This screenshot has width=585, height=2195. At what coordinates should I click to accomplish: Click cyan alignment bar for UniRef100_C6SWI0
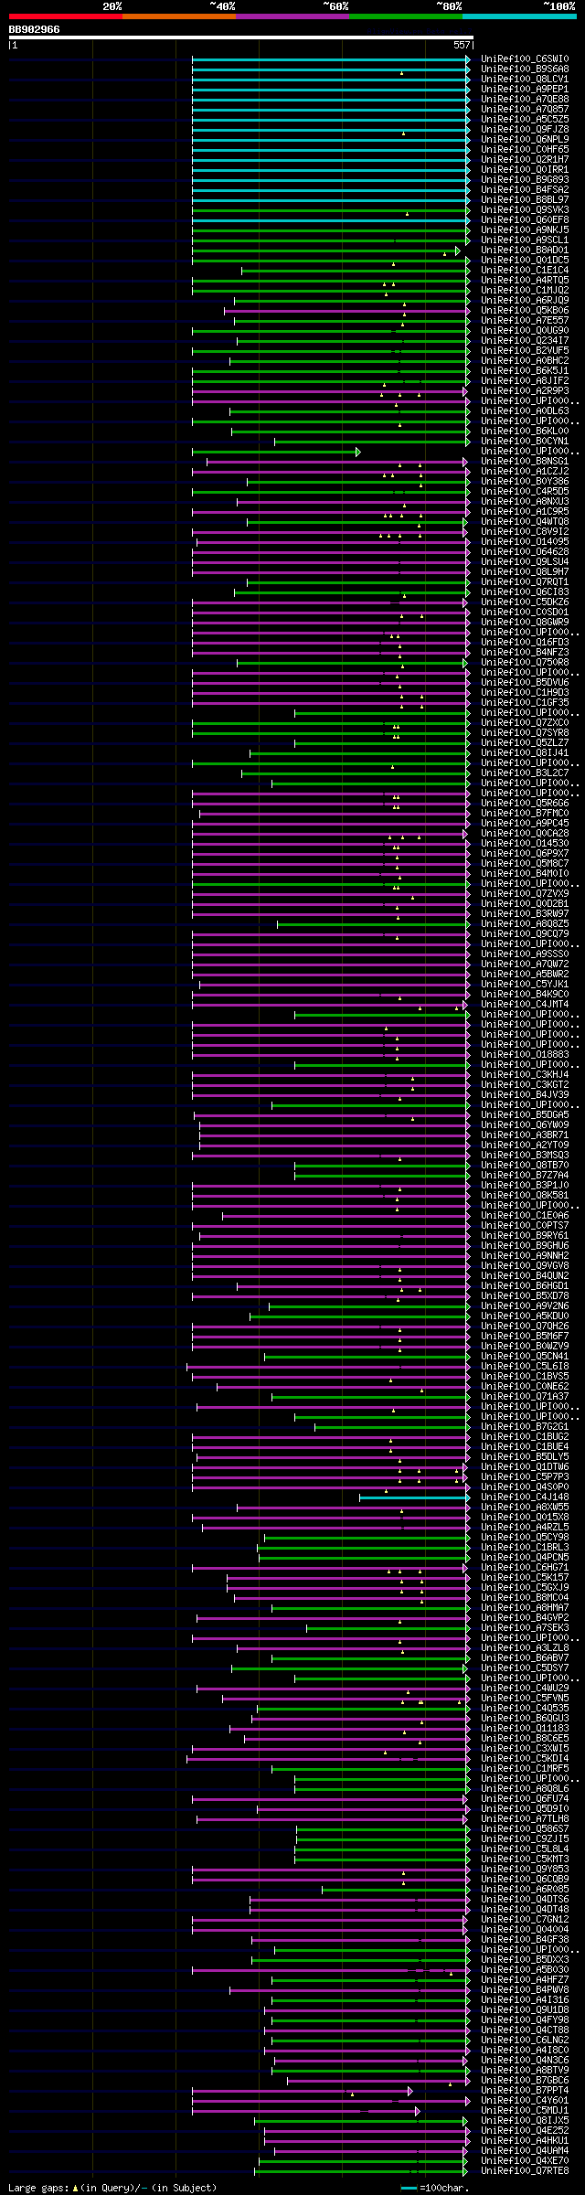point(331,59)
